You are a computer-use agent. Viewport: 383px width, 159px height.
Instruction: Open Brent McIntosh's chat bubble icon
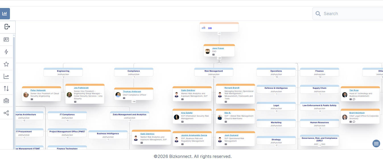pos(354,122)
